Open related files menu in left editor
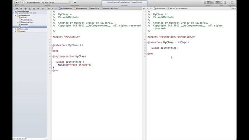 click(x=49, y=9)
